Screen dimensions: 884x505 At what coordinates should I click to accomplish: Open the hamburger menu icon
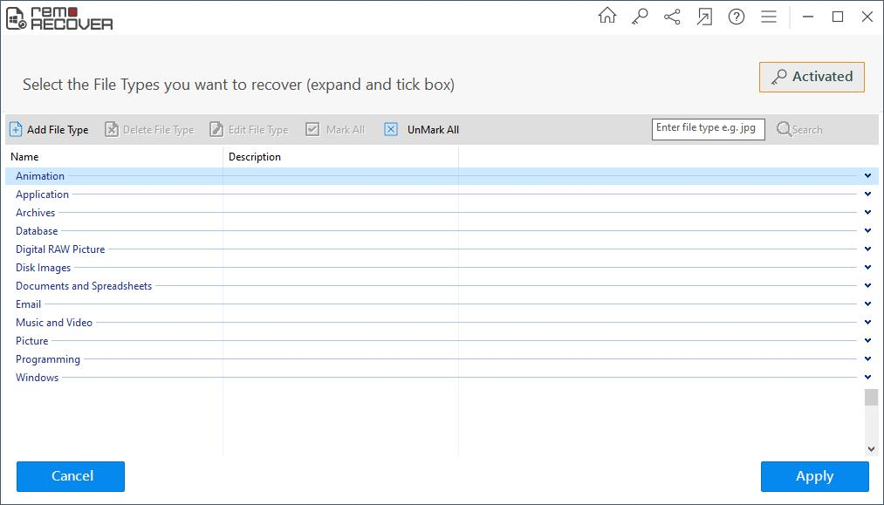[769, 17]
